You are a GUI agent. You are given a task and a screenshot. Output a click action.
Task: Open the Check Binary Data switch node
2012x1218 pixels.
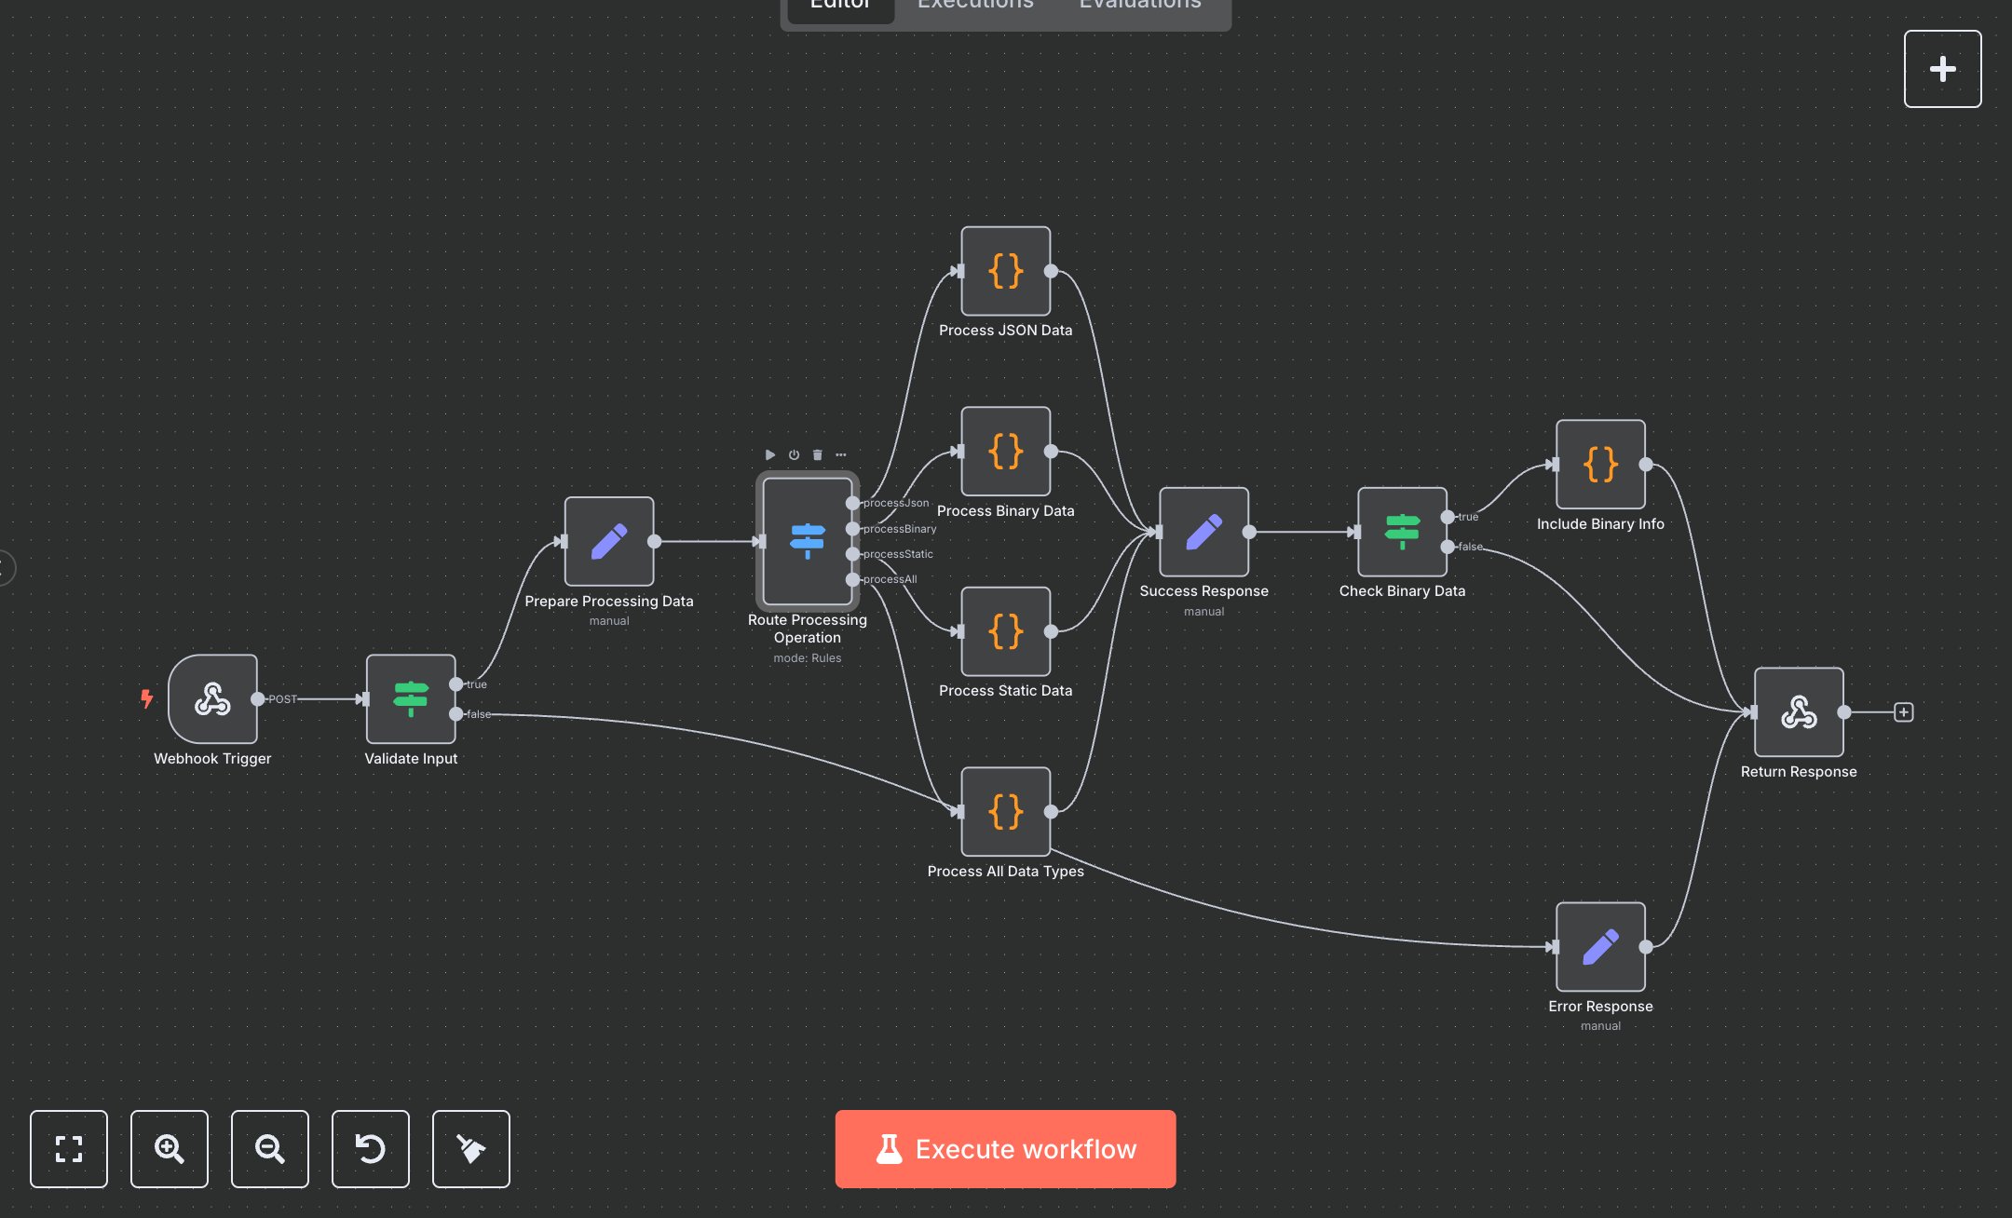coord(1403,534)
